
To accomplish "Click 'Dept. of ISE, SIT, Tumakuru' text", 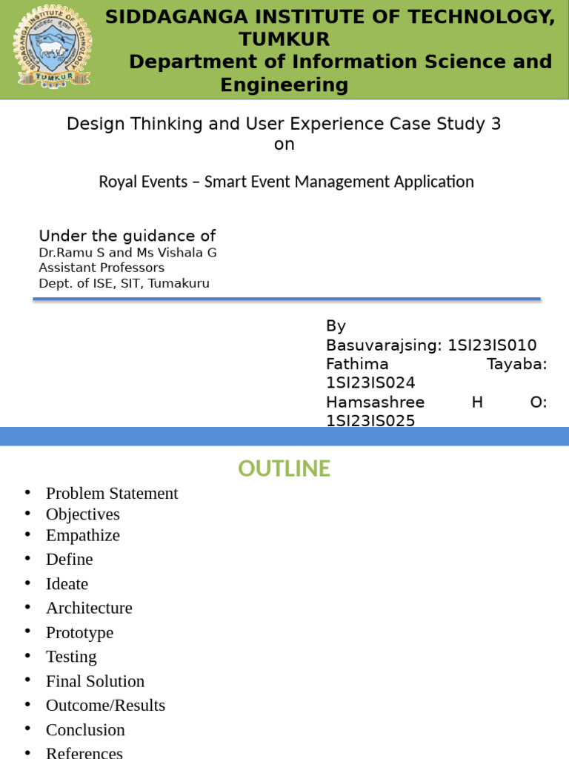I will click(124, 283).
